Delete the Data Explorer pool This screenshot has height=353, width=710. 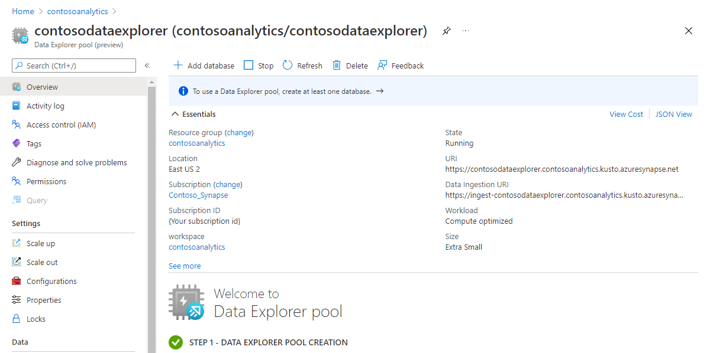350,65
